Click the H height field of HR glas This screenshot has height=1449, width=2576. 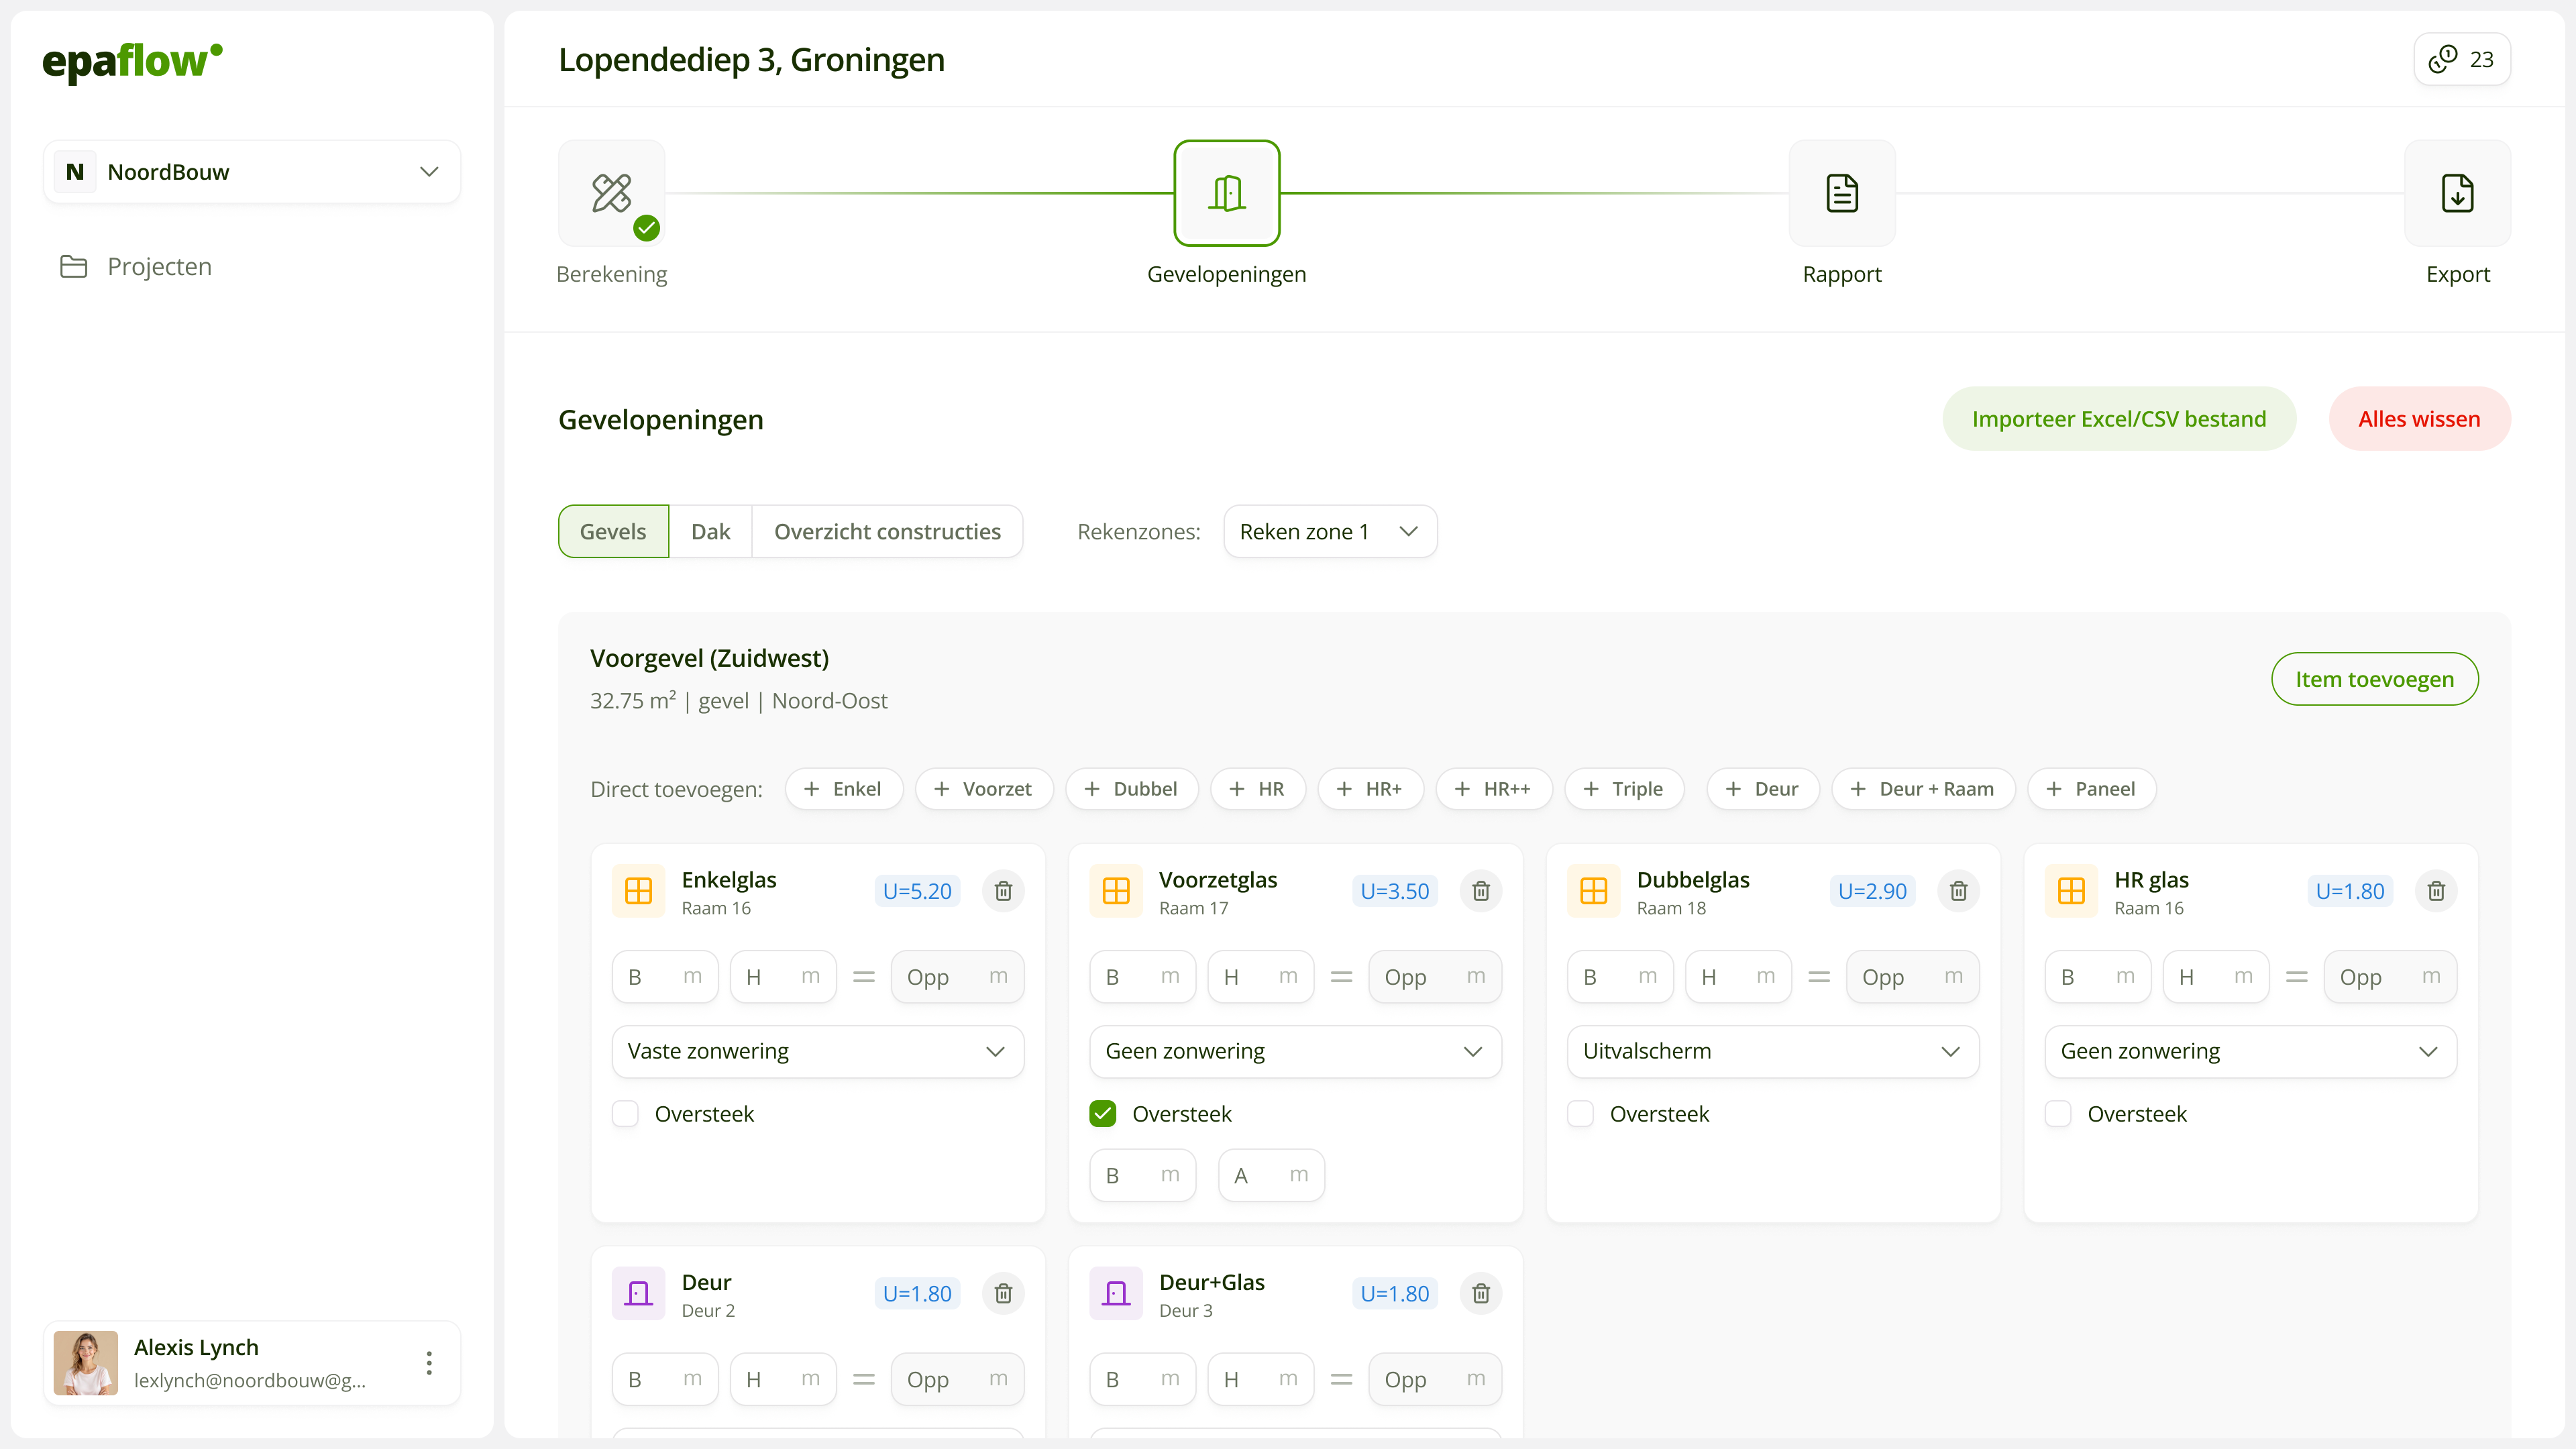tap(2216, 976)
